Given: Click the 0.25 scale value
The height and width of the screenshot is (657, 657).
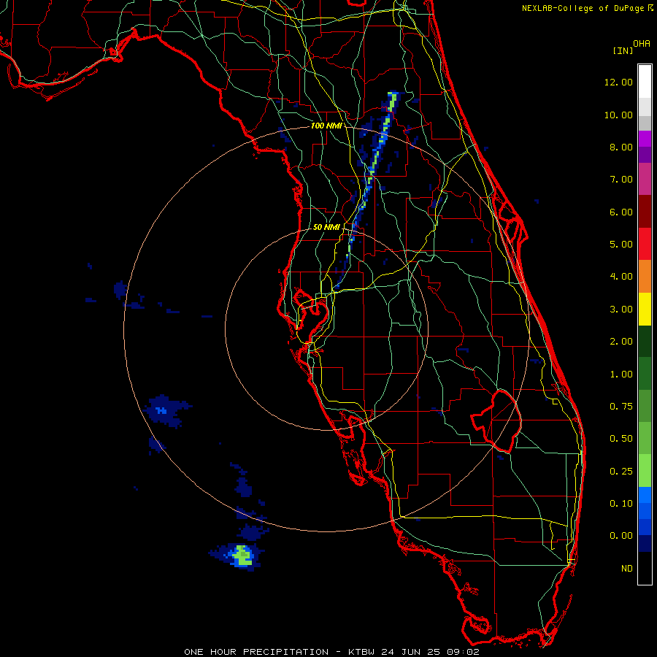Looking at the screenshot, I should tap(621, 472).
